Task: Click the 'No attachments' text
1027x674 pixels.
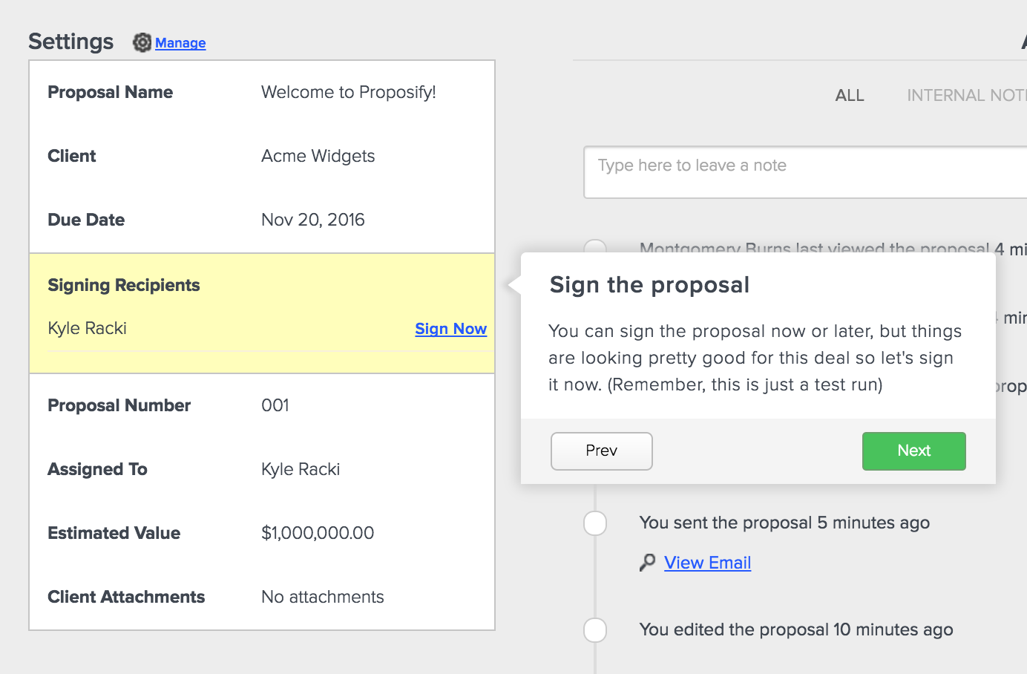Action: coord(322,597)
